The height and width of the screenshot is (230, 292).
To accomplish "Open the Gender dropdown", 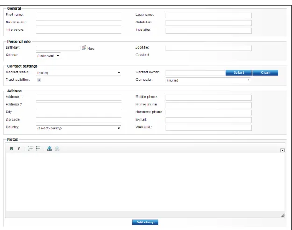I will tap(48, 56).
